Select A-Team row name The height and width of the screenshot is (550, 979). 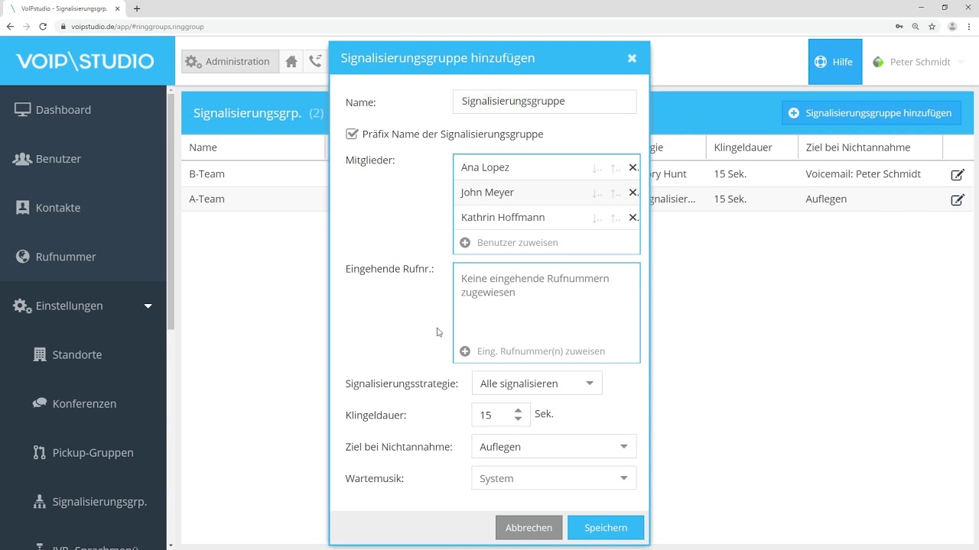[x=207, y=199]
